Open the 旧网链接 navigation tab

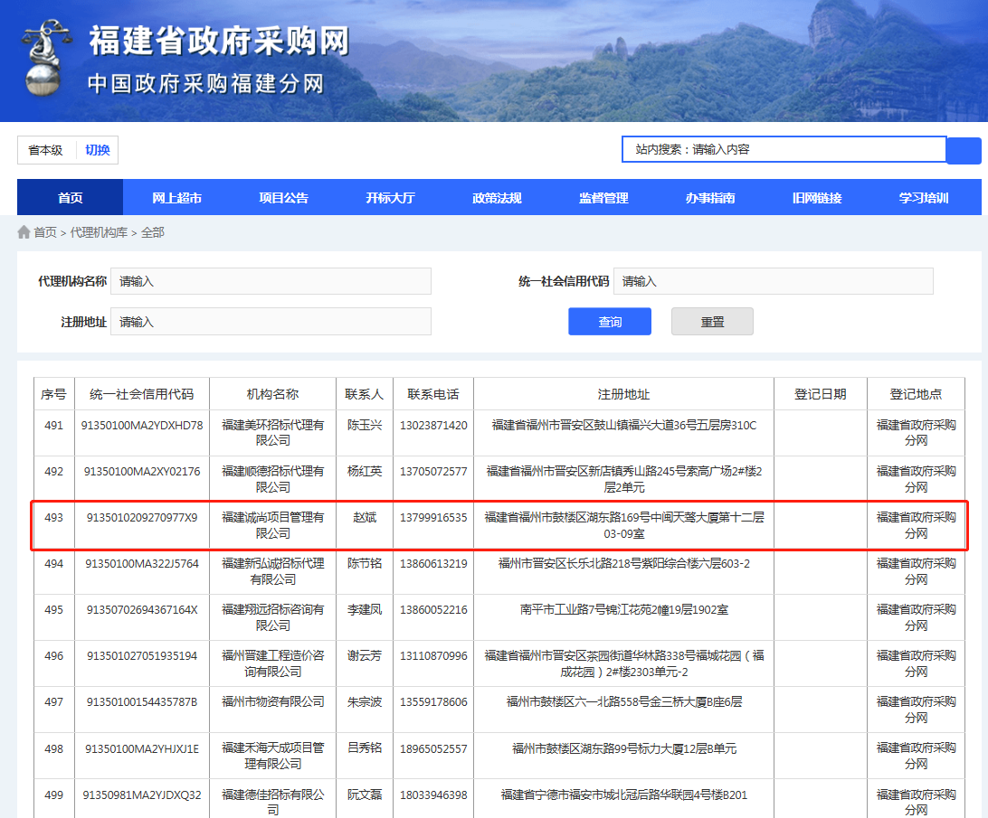tap(817, 198)
